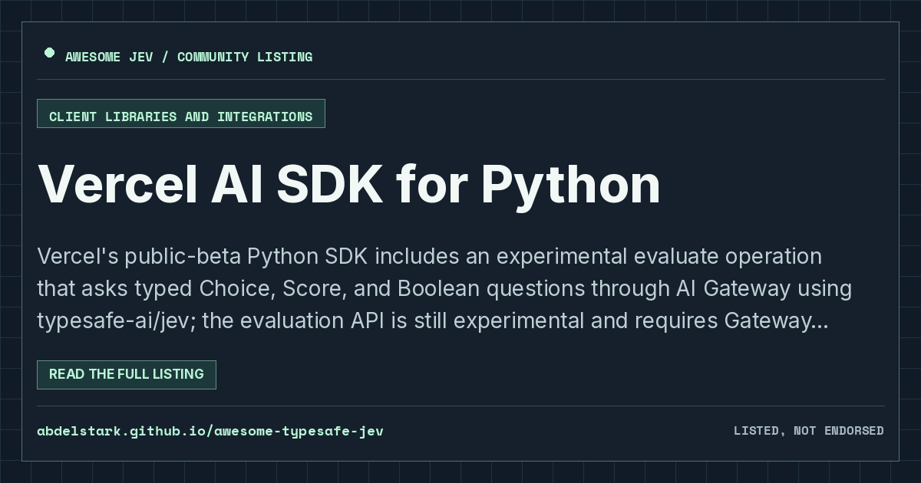921x483 pixels.
Task: Click the green status dot icon
Action: [x=49, y=53]
